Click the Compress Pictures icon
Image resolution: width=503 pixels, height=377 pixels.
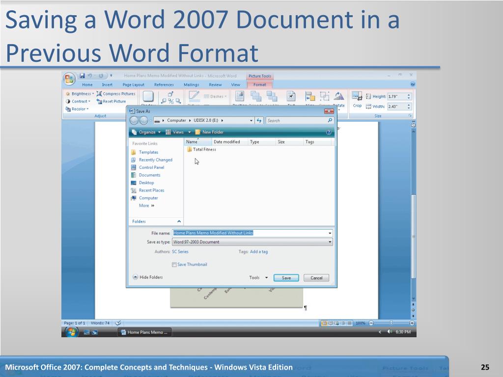[x=99, y=94]
